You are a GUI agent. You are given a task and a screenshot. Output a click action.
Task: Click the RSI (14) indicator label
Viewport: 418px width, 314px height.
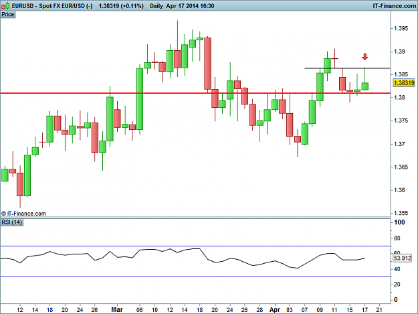[12, 222]
